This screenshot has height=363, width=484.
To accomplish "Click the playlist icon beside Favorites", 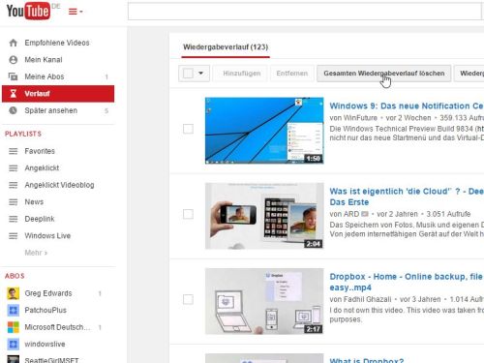I will 13,151.
